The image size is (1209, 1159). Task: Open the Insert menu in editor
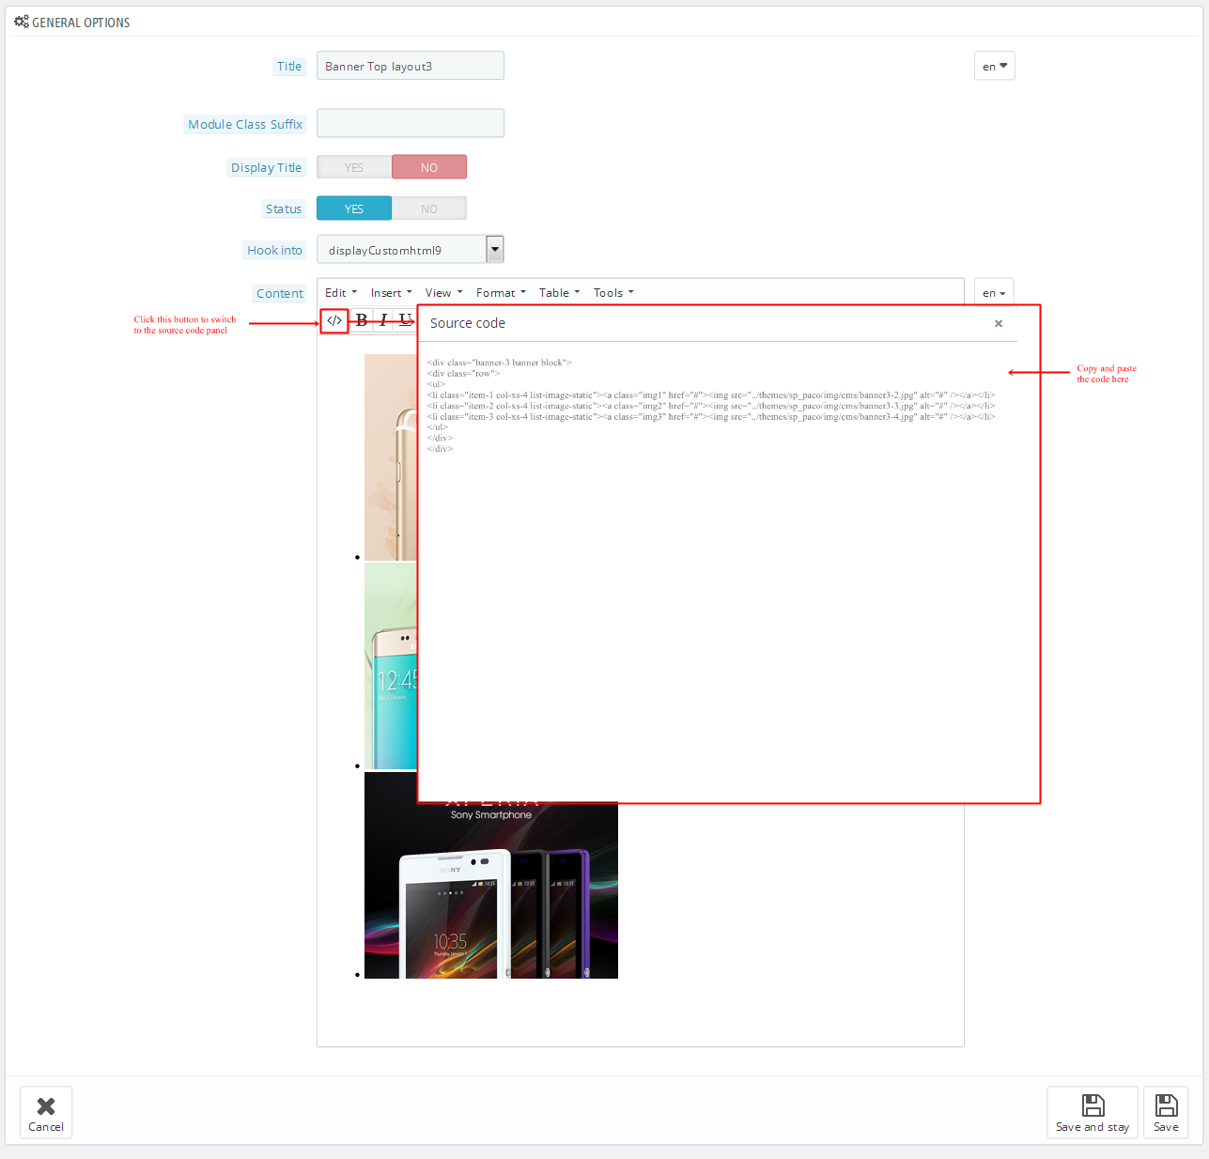[391, 293]
